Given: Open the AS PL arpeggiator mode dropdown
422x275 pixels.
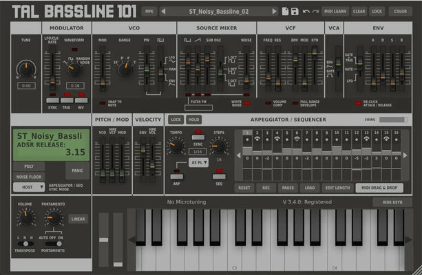Looking at the screenshot, I should pos(199,162).
